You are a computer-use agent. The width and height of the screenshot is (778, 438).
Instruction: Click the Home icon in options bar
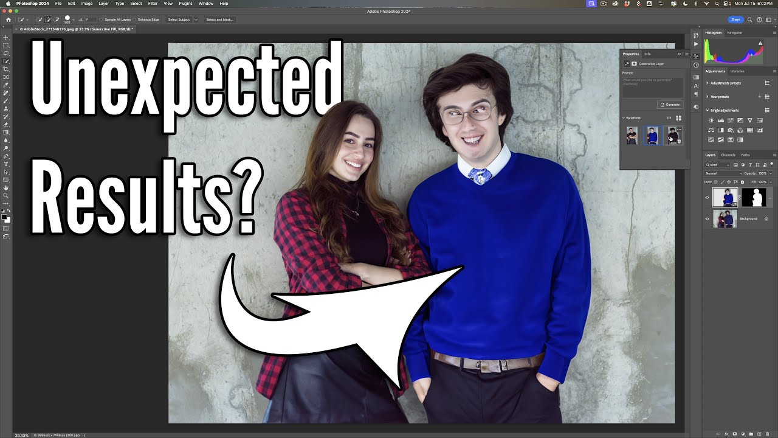click(x=9, y=19)
